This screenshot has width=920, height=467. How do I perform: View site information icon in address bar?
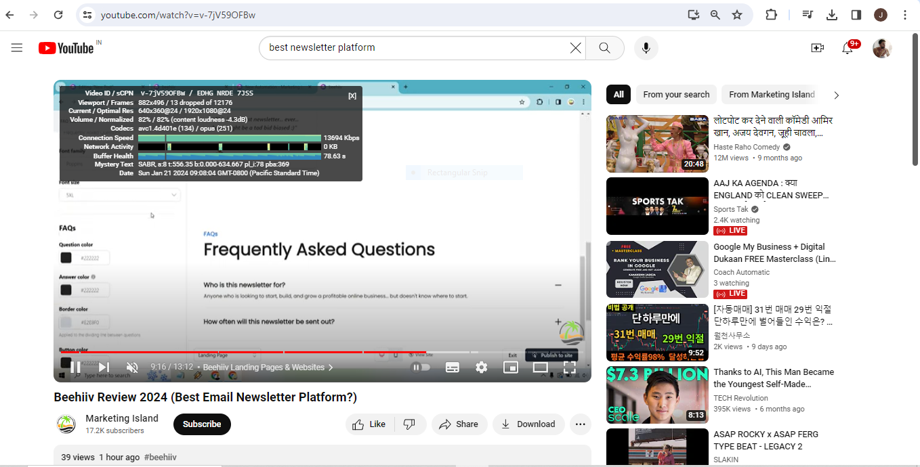(86, 15)
